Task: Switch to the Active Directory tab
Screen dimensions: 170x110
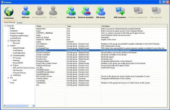Action: 10,22
